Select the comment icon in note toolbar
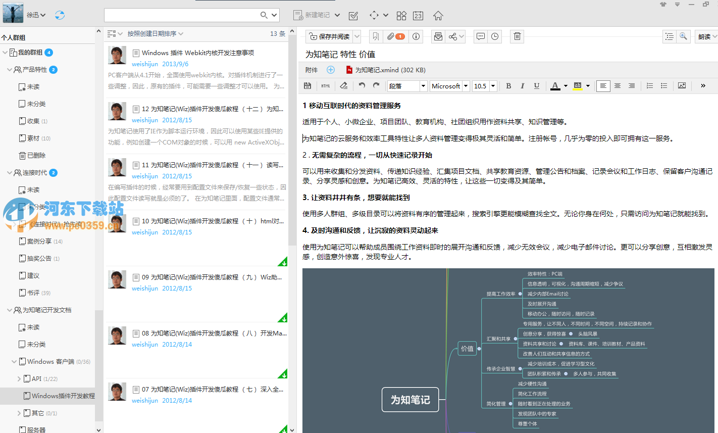Image resolution: width=718 pixels, height=433 pixels. pyautogui.click(x=480, y=36)
